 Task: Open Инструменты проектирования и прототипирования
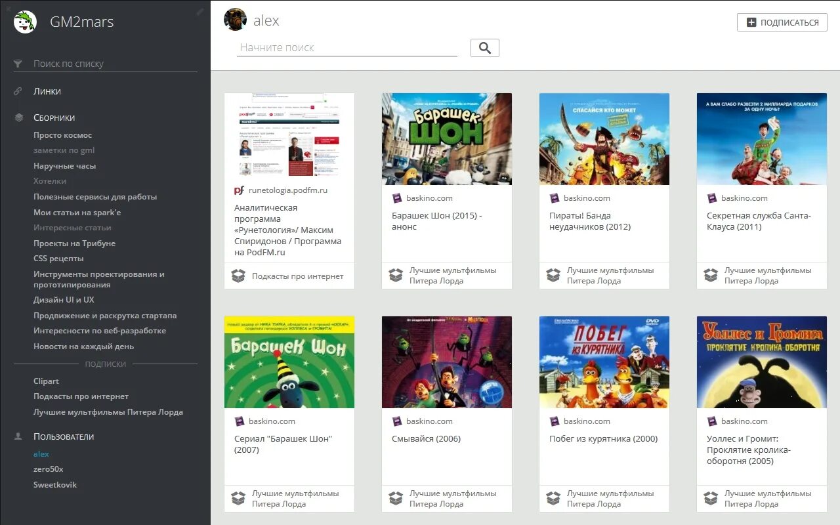click(99, 280)
